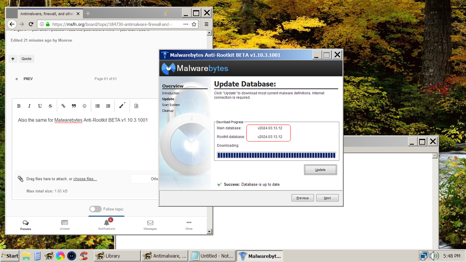
Task: Click the browser forward arrow
Action: coord(22,24)
